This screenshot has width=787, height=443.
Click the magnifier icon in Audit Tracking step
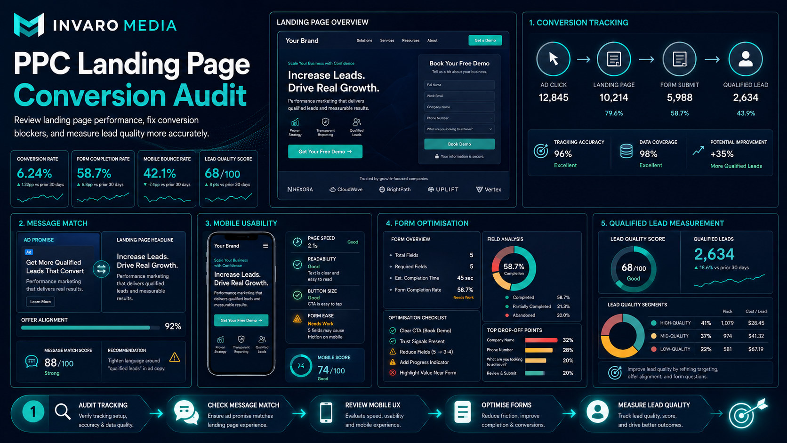coord(63,411)
